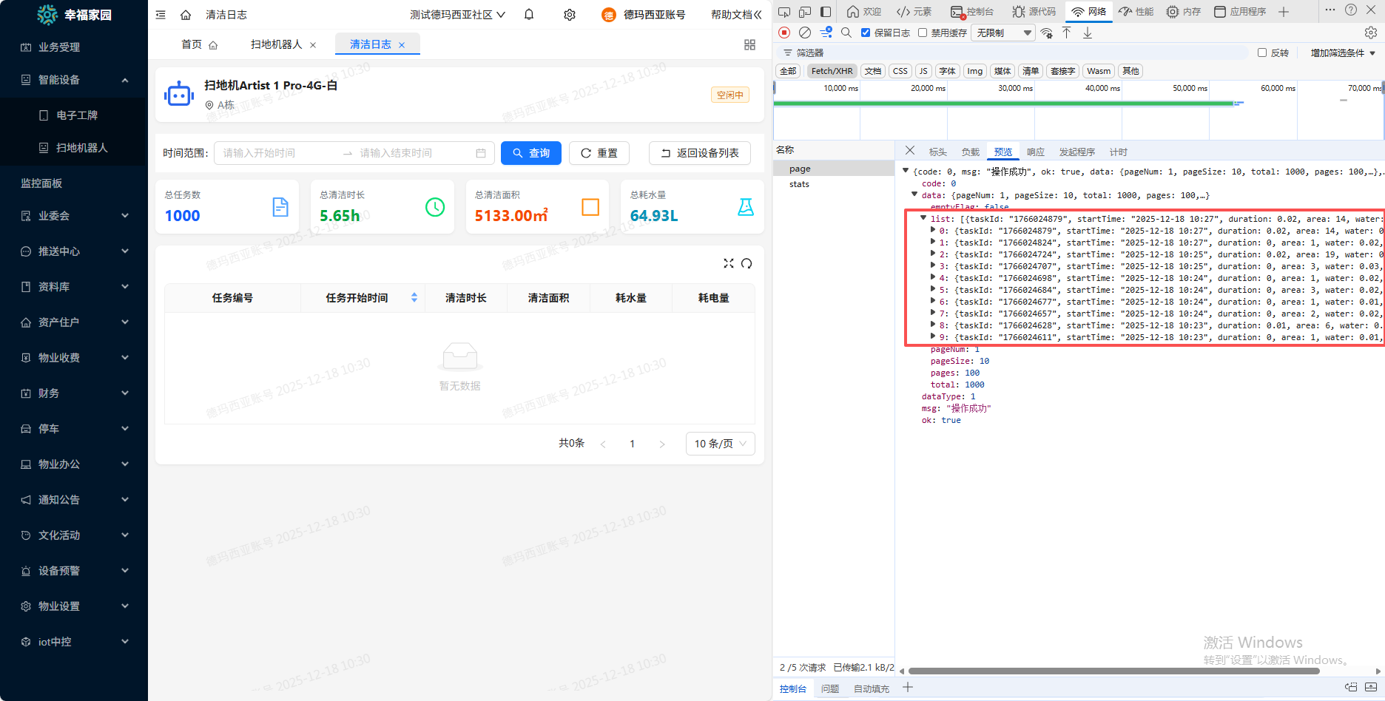Viewport: 1385px width, 701px height.
Task: Open the 无限制 throttling dropdown
Action: pyautogui.click(x=1003, y=33)
